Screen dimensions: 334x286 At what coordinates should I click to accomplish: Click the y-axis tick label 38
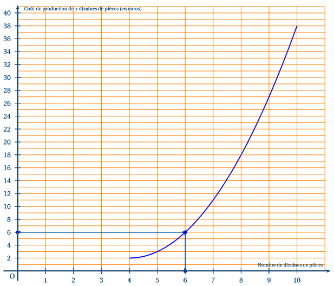click(x=7, y=25)
